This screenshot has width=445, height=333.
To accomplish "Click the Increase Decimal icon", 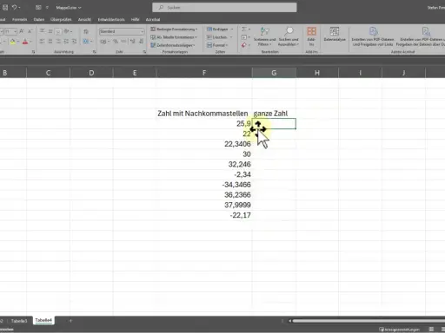I will [133, 42].
